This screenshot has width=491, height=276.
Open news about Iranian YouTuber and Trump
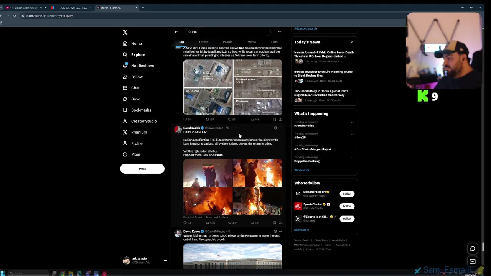[x=324, y=76]
